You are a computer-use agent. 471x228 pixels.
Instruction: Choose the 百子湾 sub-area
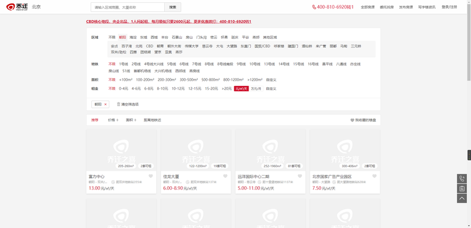coord(127,47)
